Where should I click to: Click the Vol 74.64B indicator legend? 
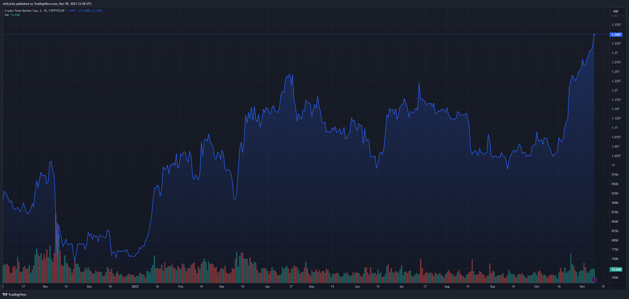(x=12, y=15)
